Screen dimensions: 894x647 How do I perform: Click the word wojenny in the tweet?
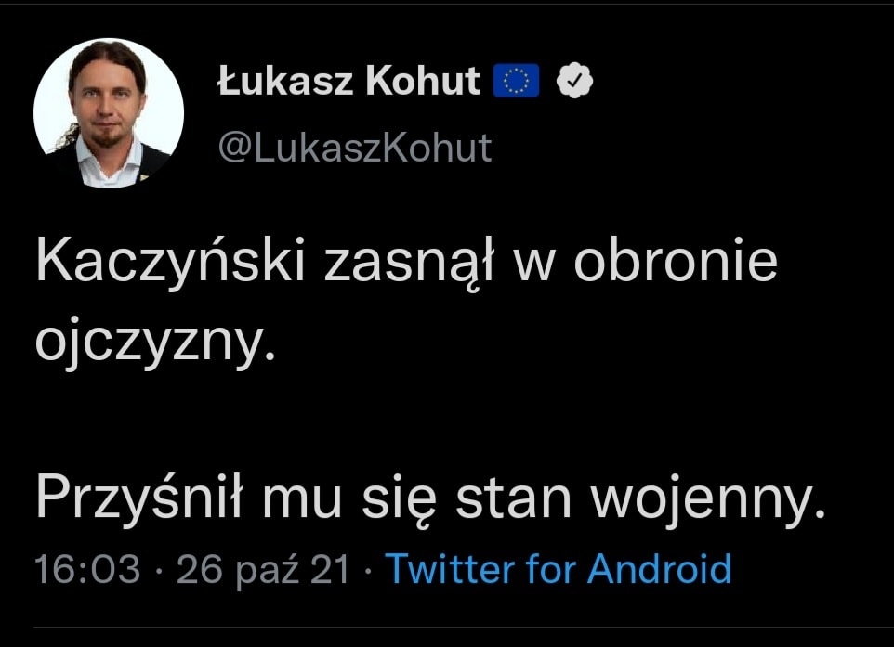coord(703,501)
